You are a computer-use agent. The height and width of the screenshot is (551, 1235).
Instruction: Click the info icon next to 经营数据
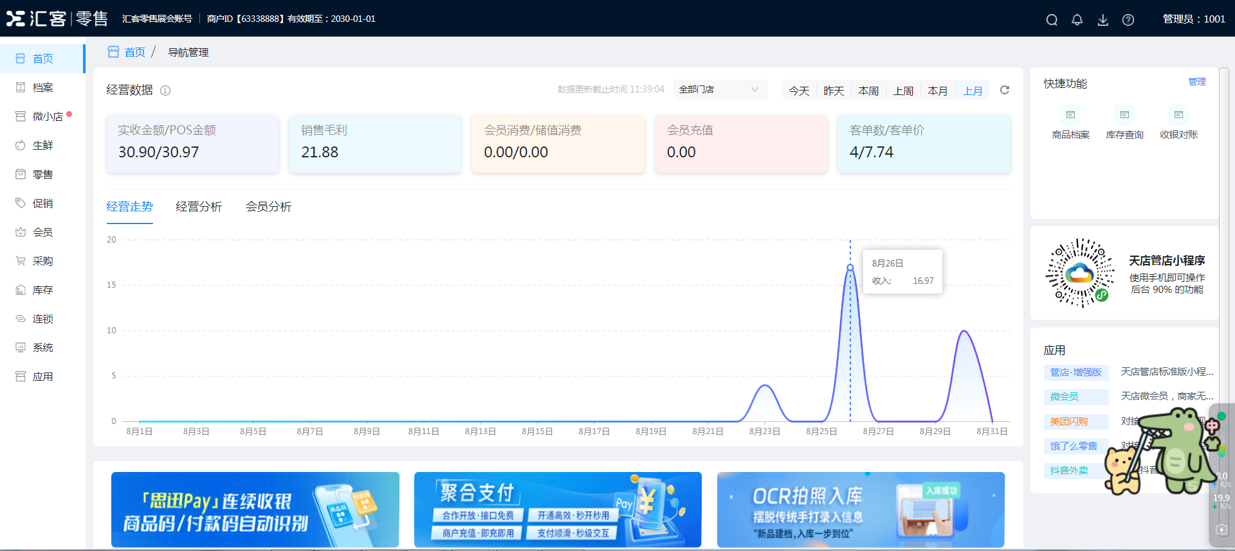pos(165,91)
